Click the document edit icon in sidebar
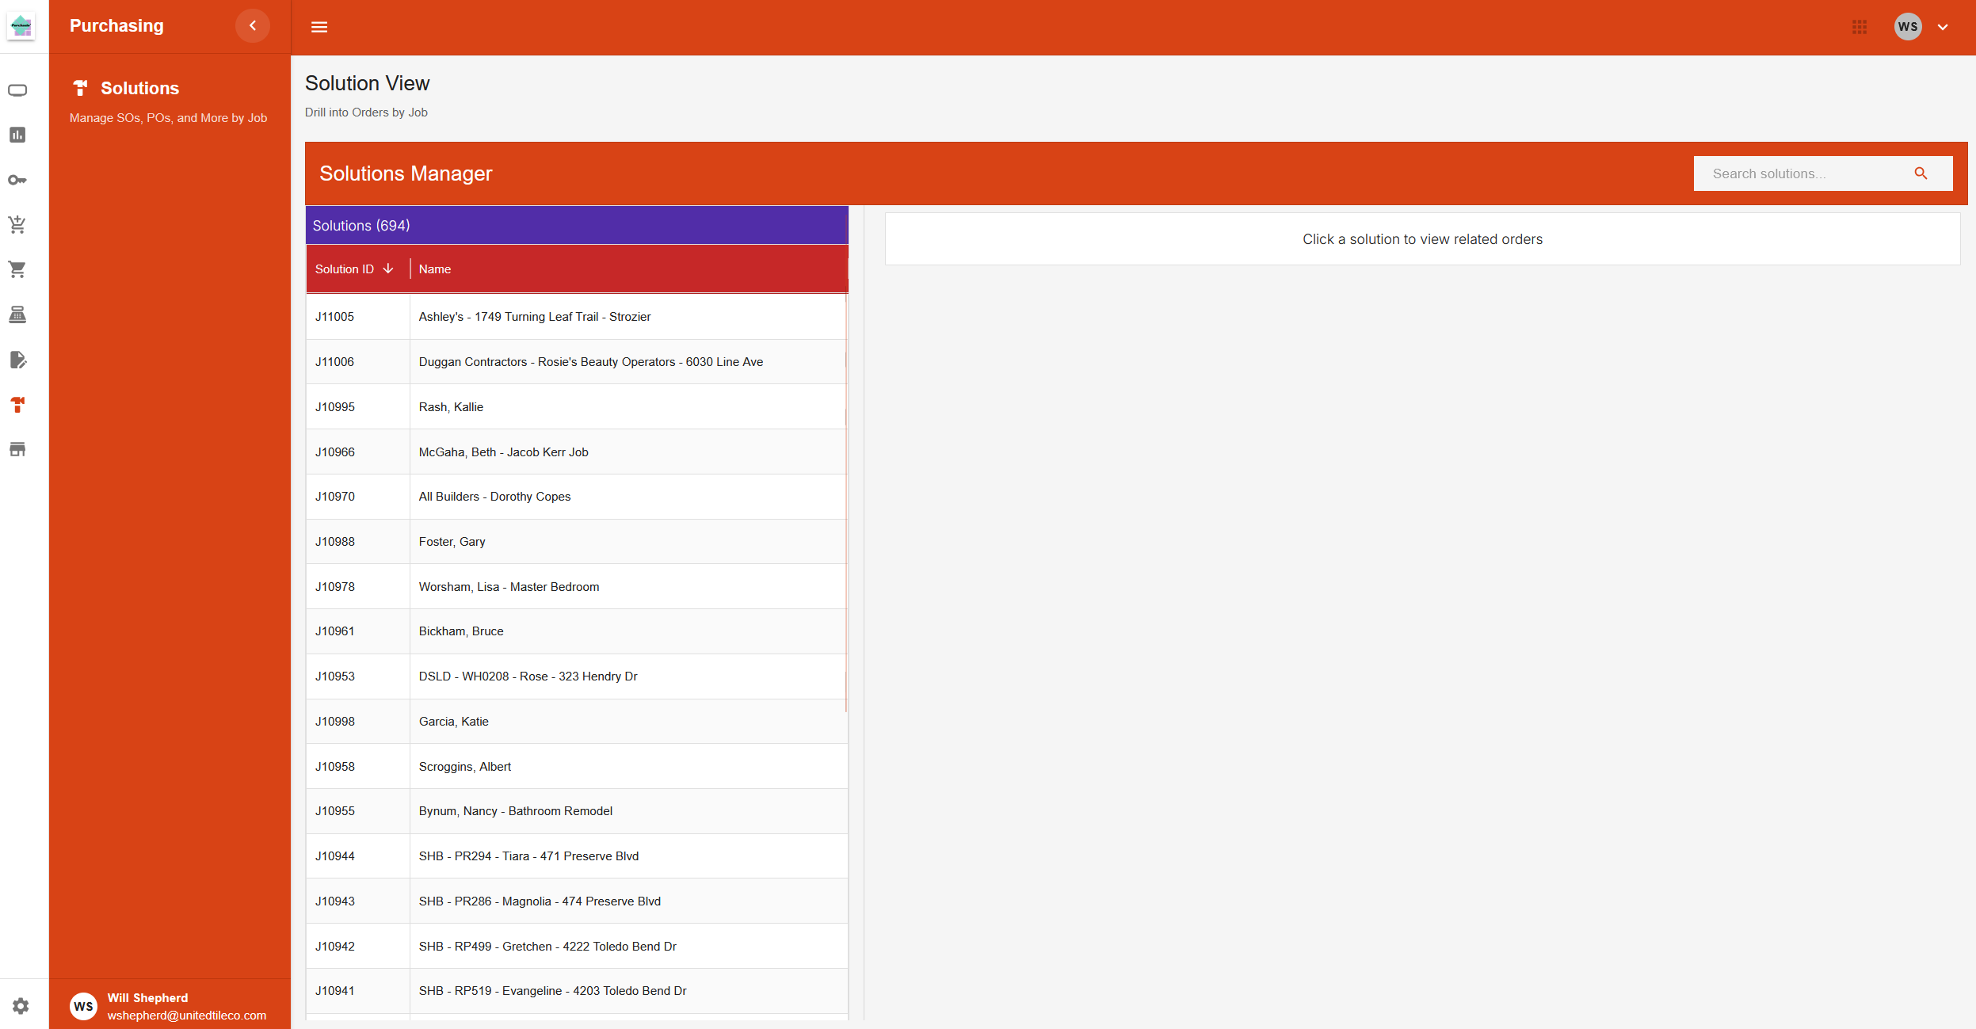 tap(17, 361)
